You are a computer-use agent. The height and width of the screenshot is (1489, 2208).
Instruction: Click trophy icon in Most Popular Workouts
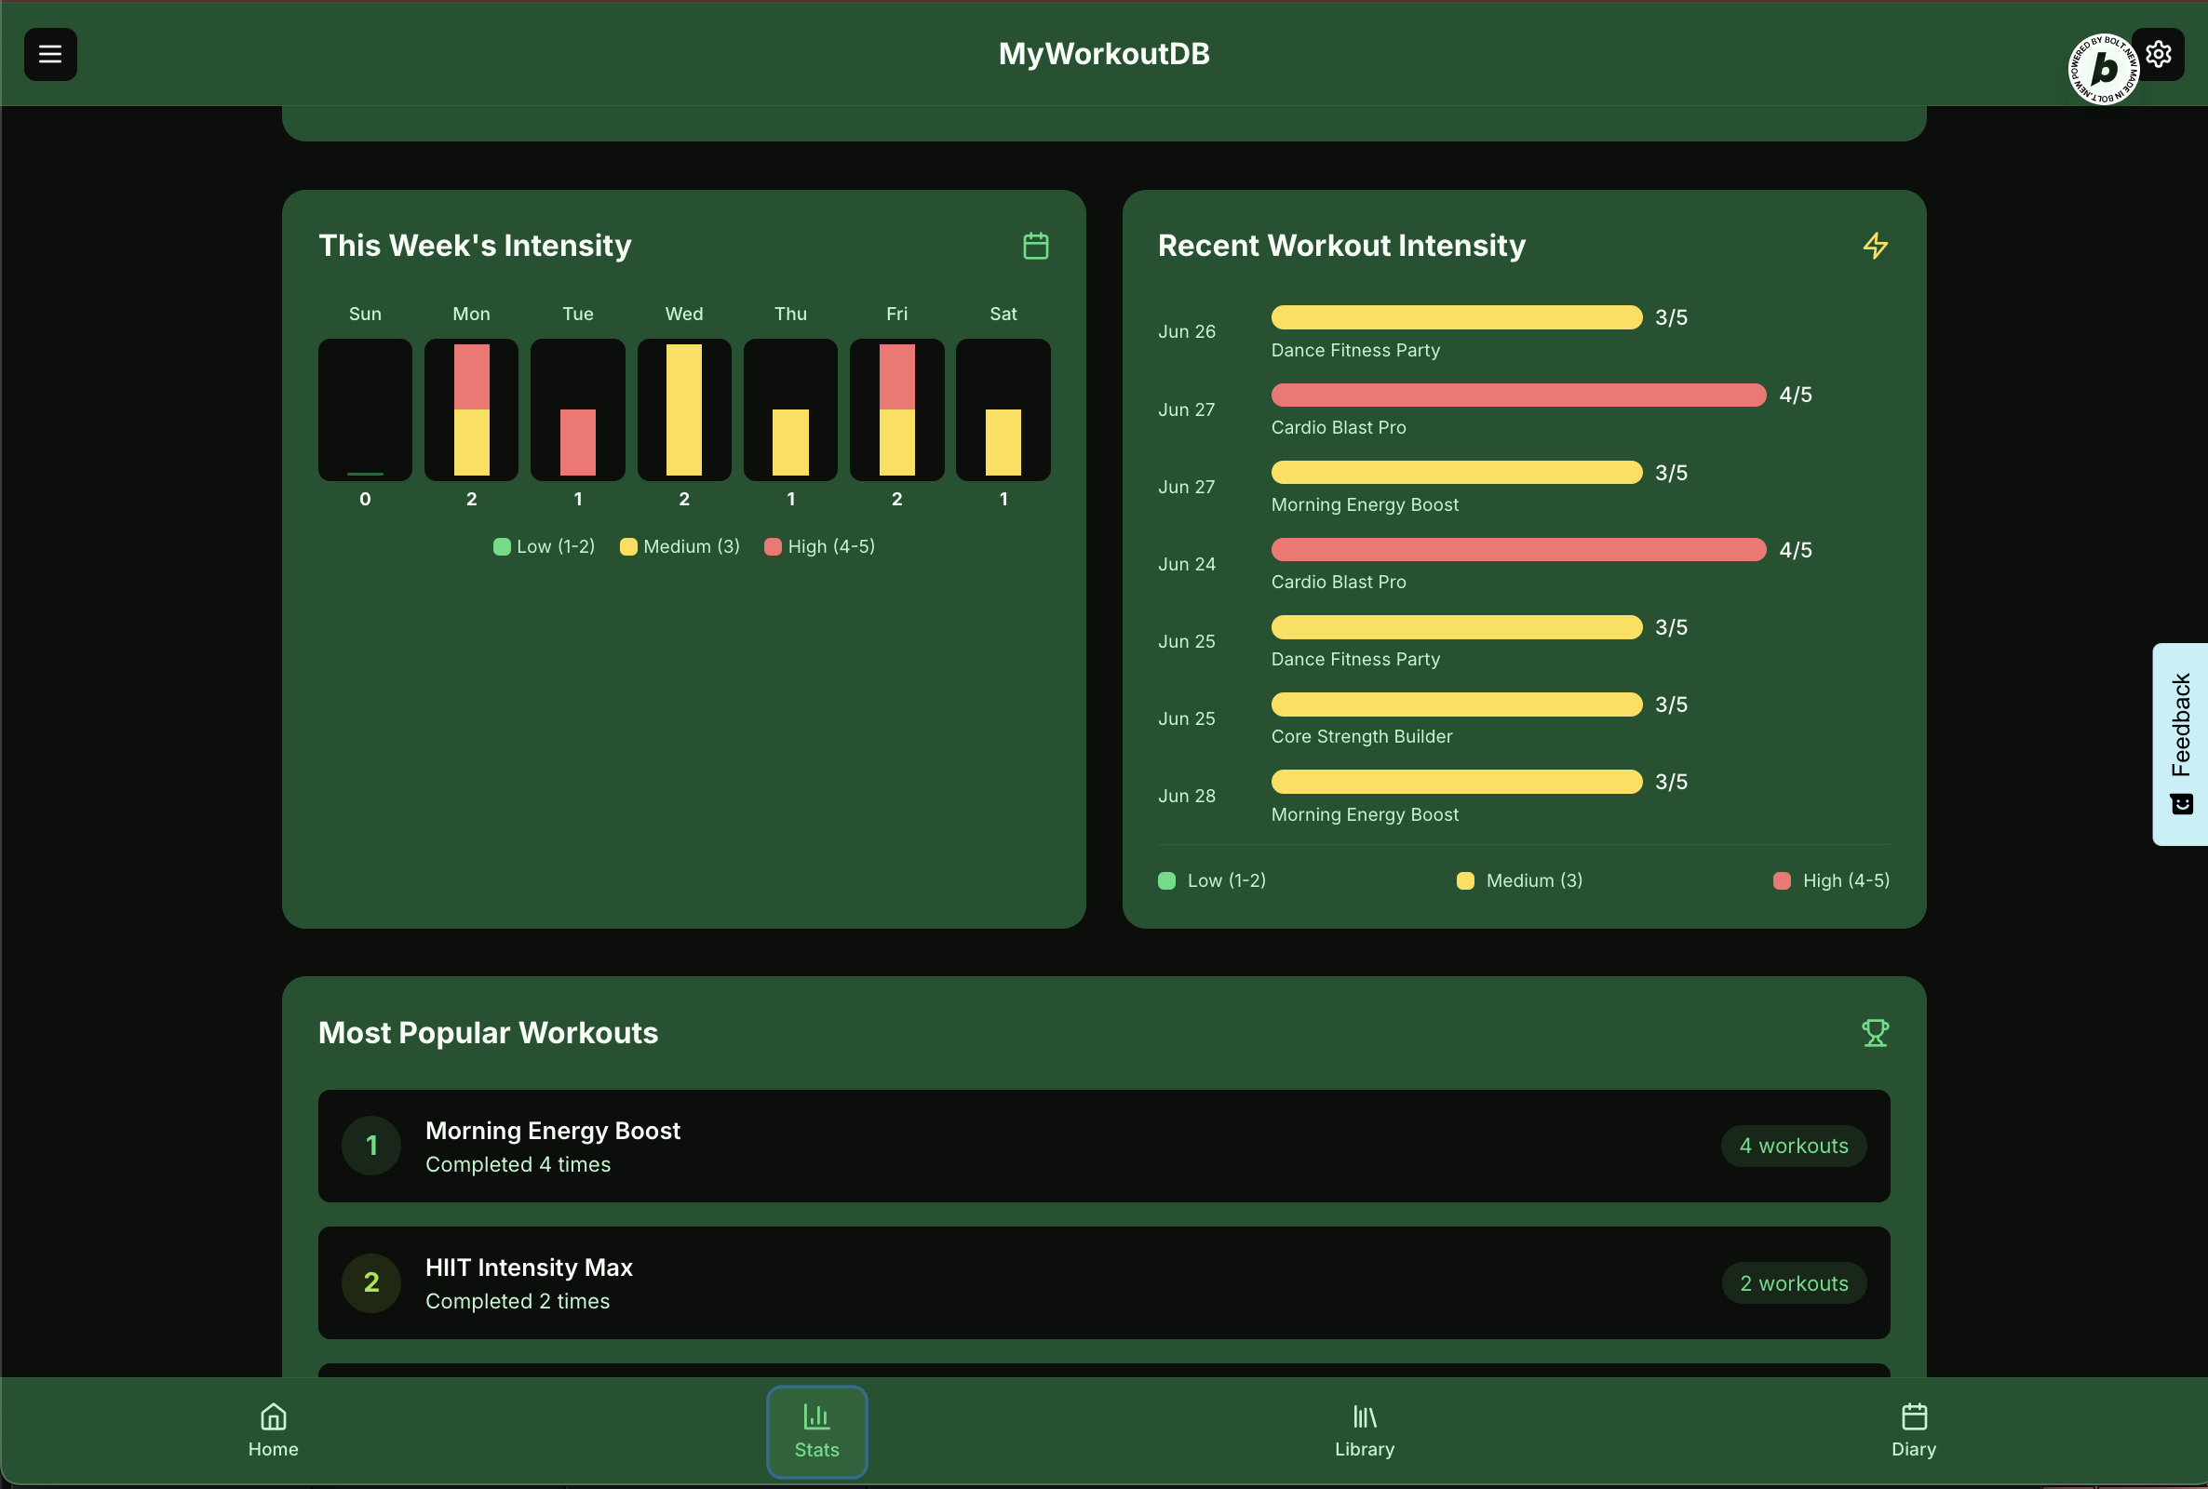tap(1875, 1032)
